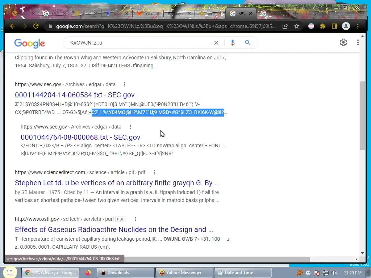Click horizontal scrollbar right arrow

(x=357, y=259)
